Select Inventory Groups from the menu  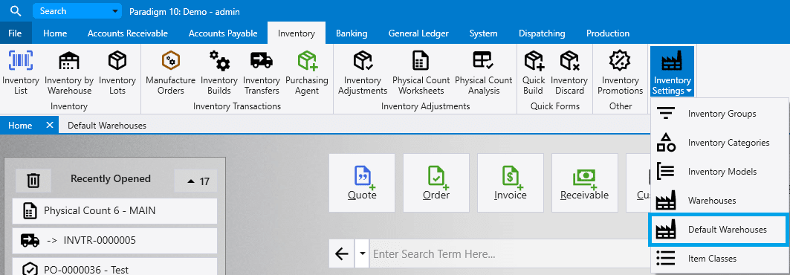click(719, 114)
